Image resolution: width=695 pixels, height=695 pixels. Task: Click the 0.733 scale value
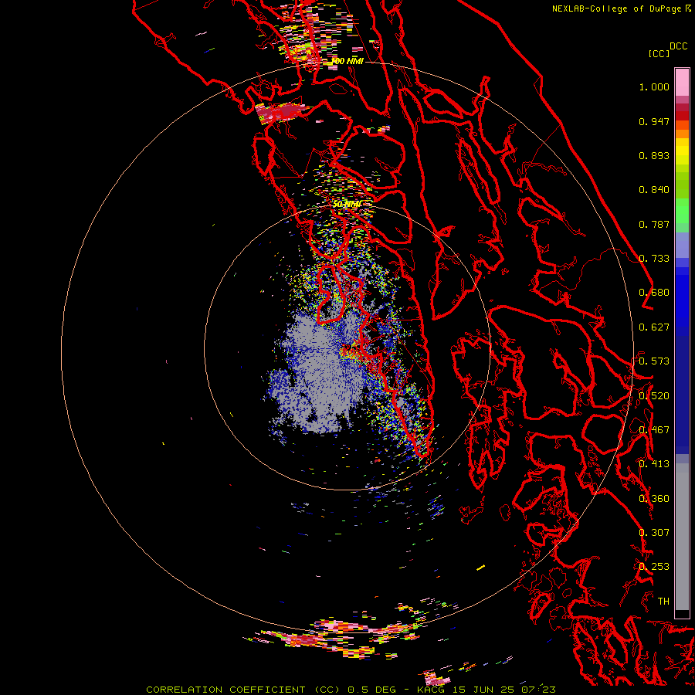[x=654, y=259]
